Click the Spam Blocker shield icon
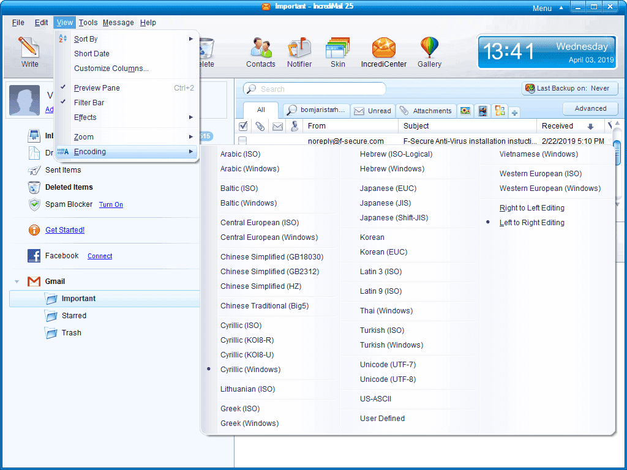The image size is (627, 470). click(34, 204)
